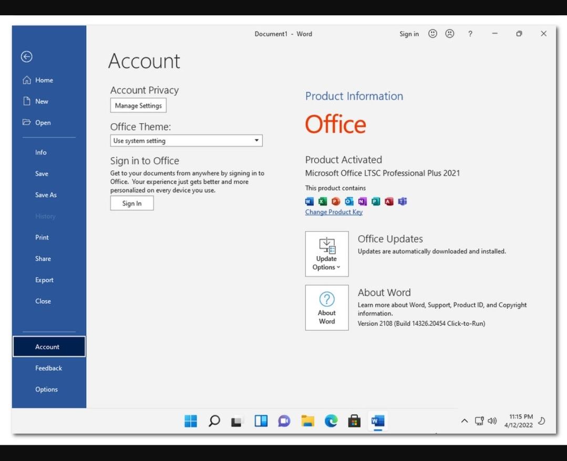Click the Manage Settings button
Viewport: 567px width, 461px height.
click(138, 105)
